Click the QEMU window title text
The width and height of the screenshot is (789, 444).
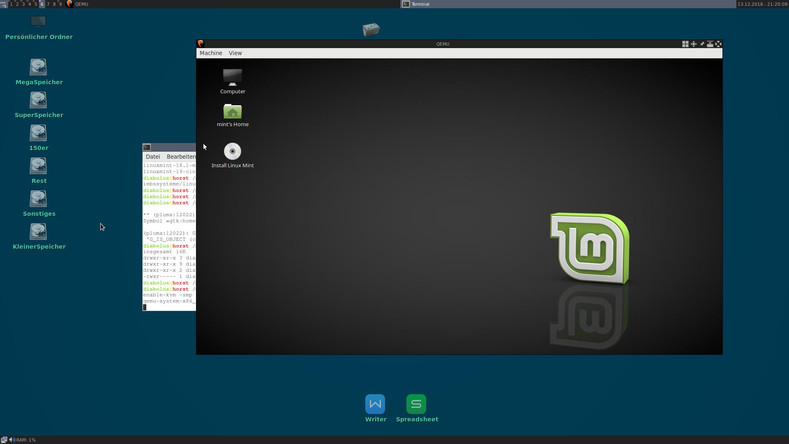pyautogui.click(x=443, y=44)
